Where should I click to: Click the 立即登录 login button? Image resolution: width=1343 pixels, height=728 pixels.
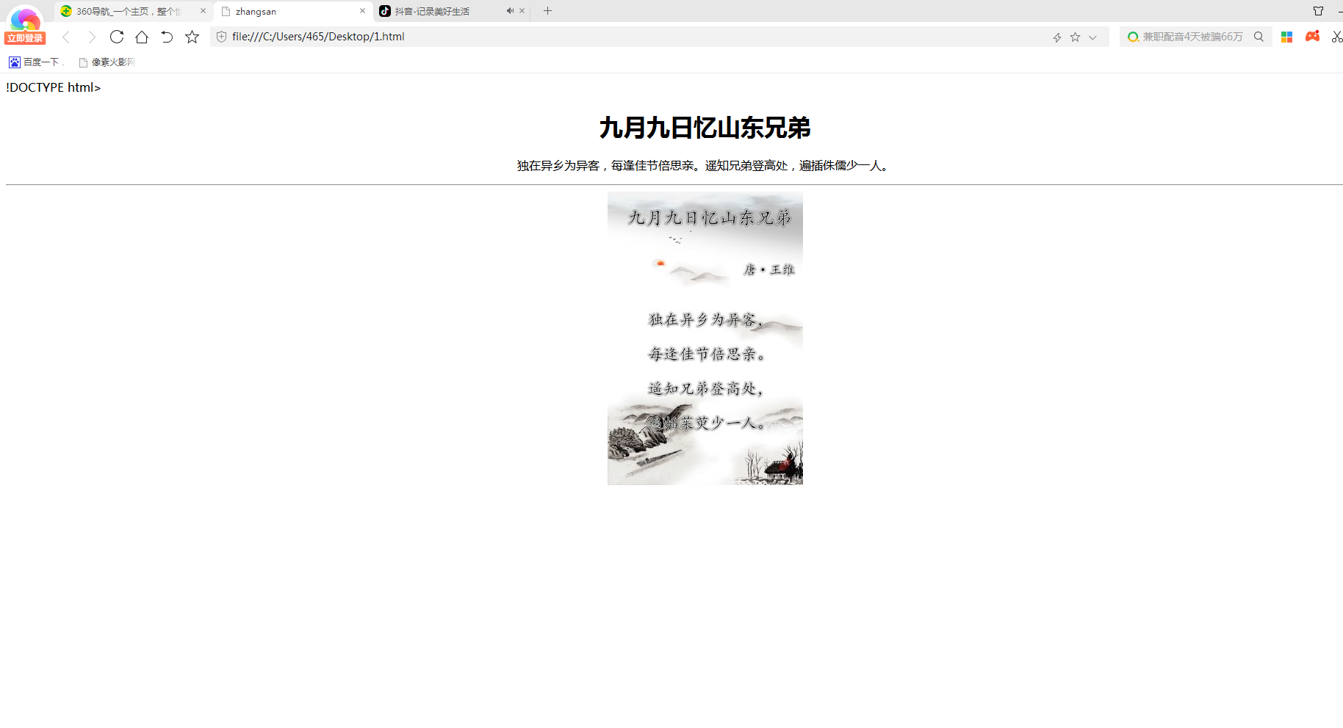point(25,38)
